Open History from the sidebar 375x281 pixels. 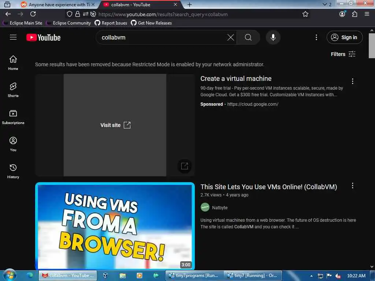13,171
